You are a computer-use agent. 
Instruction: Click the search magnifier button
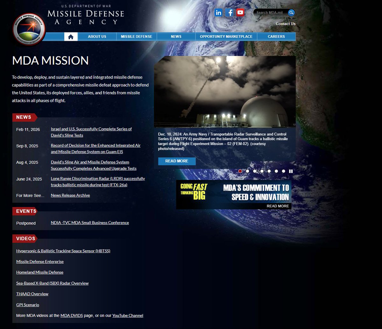[291, 13]
